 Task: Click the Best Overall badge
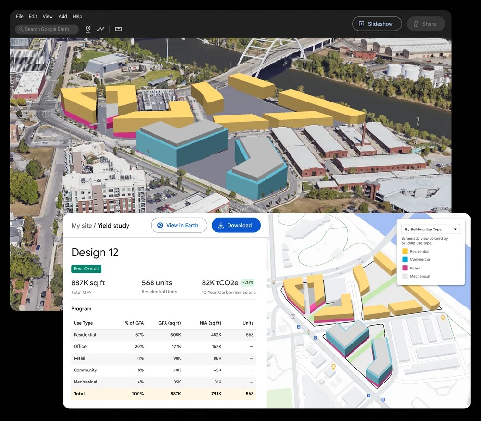[86, 269]
